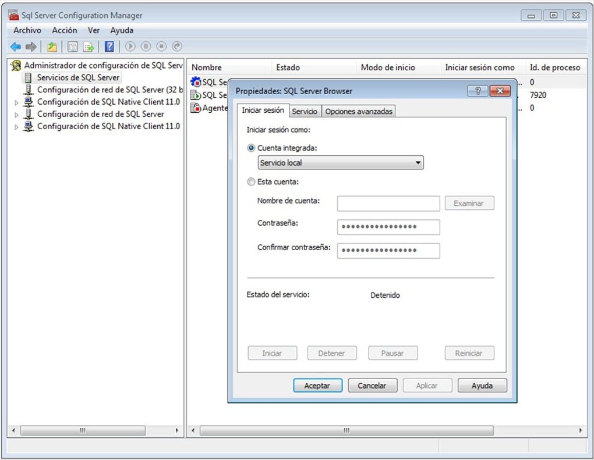The height and width of the screenshot is (460, 594).
Task: Click the Cancelar button
Action: pos(372,386)
